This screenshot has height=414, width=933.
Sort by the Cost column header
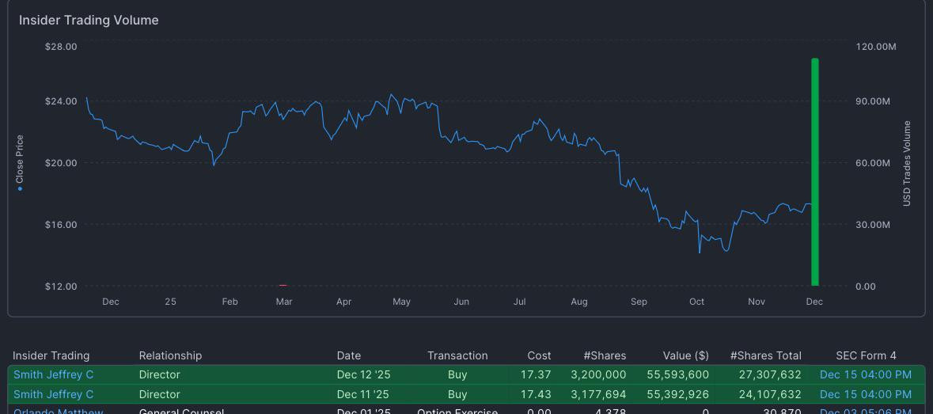[x=539, y=355]
